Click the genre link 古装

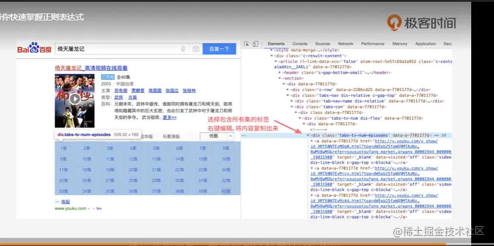(x=133, y=98)
